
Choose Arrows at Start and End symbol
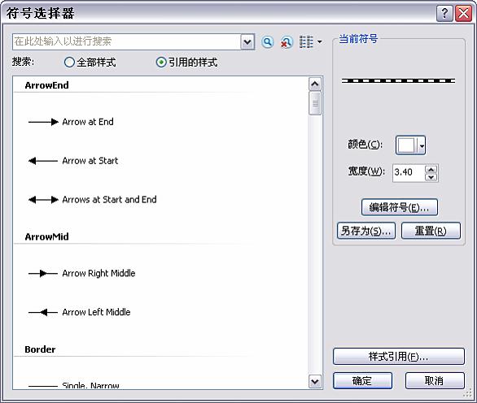pyautogui.click(x=93, y=200)
